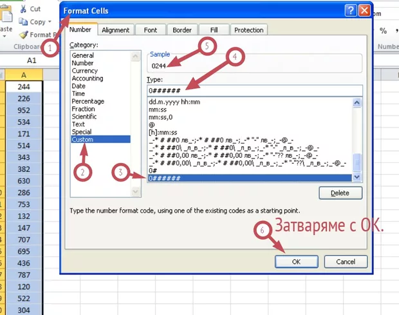Click cell containing 753
This screenshot has width=399, height=315.
tap(24, 204)
